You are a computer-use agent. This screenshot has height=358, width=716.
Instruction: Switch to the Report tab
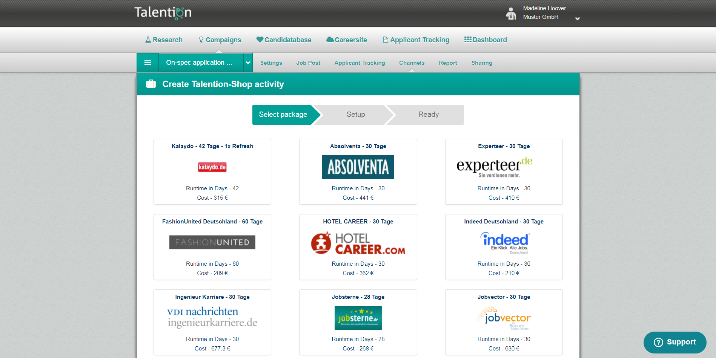coord(448,63)
